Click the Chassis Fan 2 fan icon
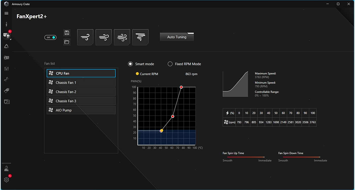Viewport: 355px width, 190px height. pos(51,92)
